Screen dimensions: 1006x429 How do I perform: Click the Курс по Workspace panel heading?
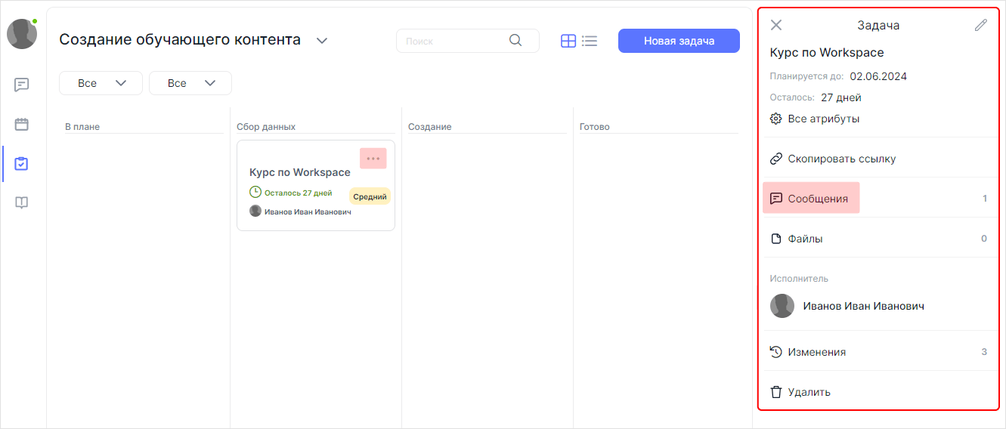pos(827,53)
